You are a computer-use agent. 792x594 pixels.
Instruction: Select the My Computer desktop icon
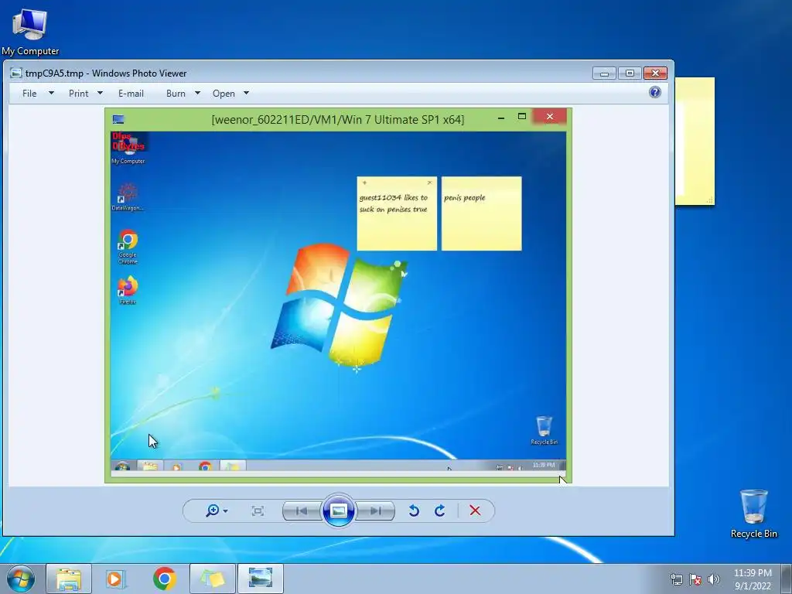tap(30, 31)
